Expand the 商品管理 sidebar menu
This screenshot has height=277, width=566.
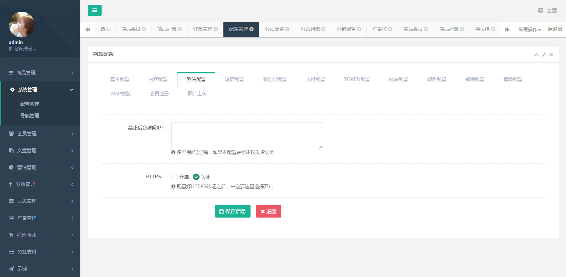pyautogui.click(x=40, y=73)
